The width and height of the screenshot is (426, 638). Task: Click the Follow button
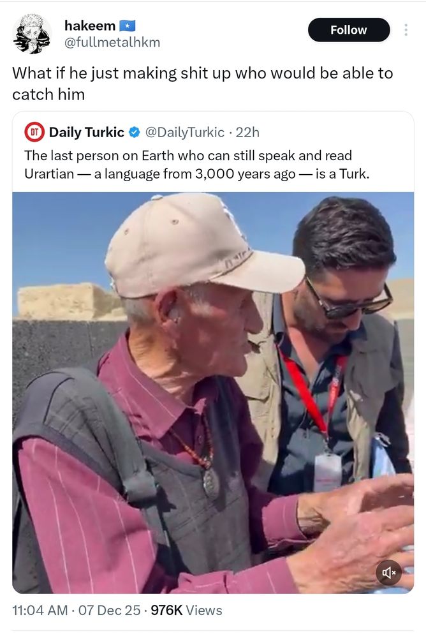tap(349, 30)
